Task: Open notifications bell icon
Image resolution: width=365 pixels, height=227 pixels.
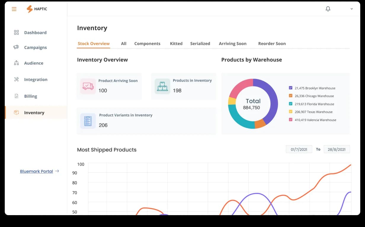Action: point(328,9)
